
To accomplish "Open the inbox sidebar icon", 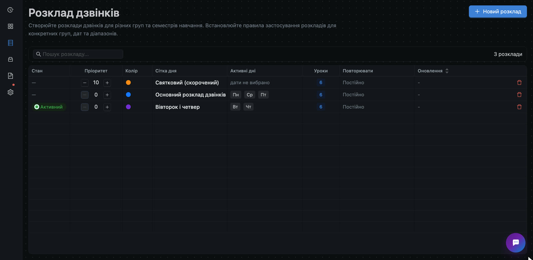I will (x=10, y=59).
